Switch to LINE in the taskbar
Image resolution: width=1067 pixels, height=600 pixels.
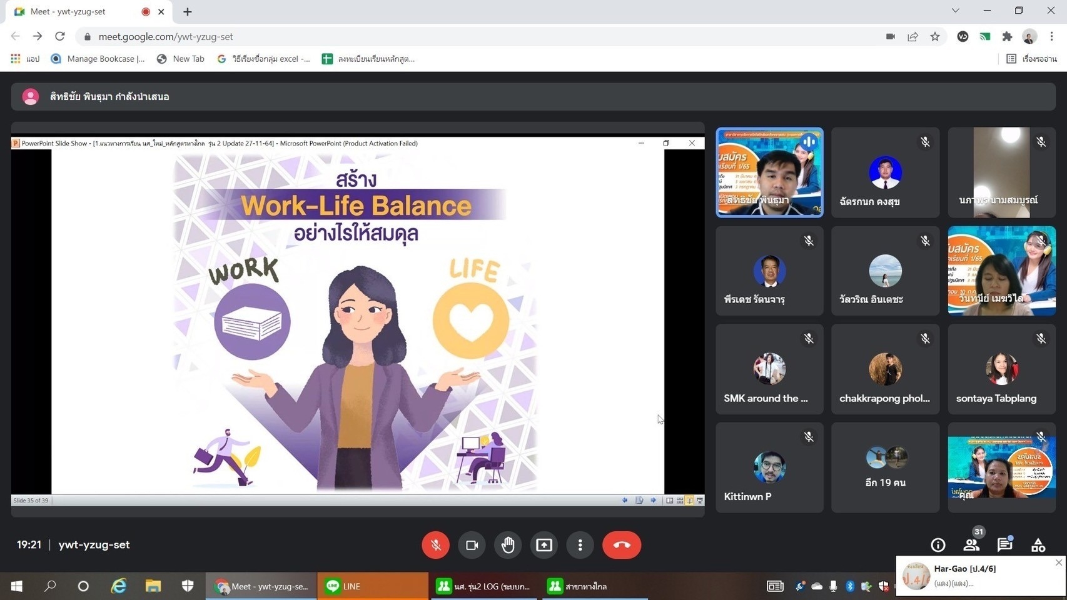tap(372, 586)
